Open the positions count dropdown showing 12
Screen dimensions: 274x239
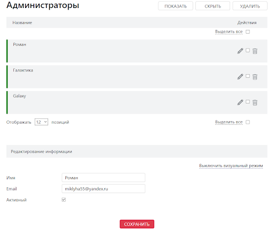(41, 122)
